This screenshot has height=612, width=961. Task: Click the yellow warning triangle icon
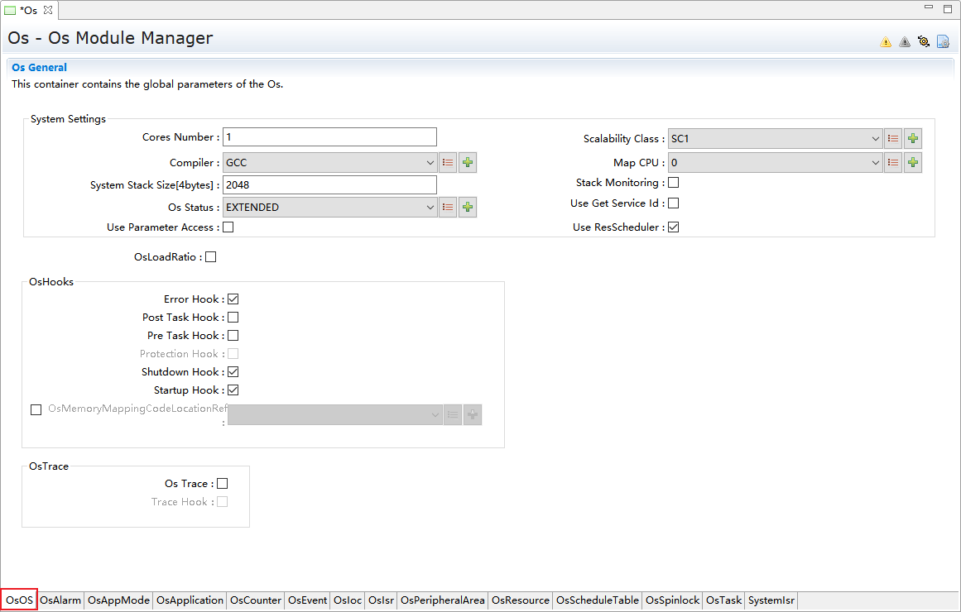pyautogui.click(x=886, y=41)
